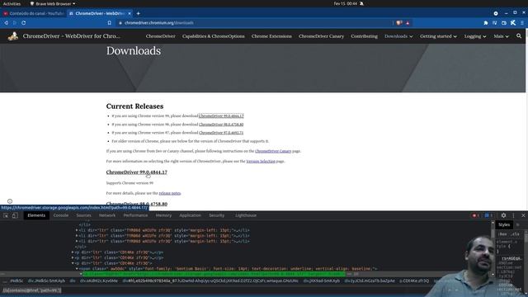The width and height of the screenshot is (528, 297).
Task: Switch to the Sources tab in DevTools
Action: coord(83,215)
